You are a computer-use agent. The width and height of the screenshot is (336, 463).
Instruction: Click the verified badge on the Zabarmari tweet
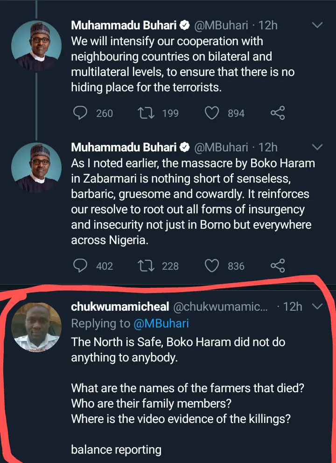pyautogui.click(x=185, y=148)
